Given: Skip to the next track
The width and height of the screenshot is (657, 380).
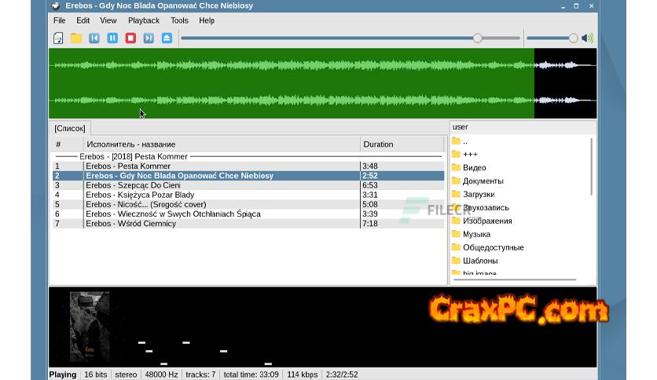Looking at the screenshot, I should tap(149, 38).
